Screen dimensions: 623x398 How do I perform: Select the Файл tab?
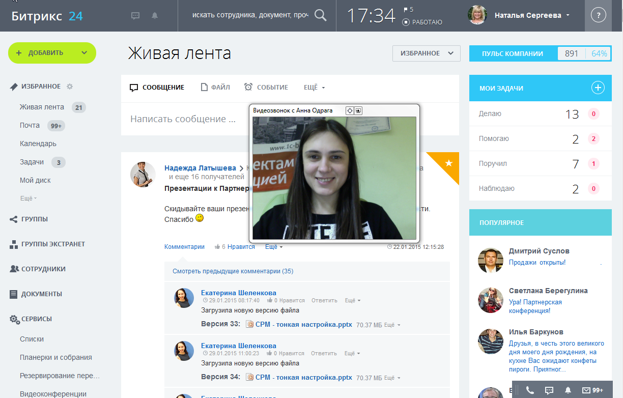[x=215, y=88]
